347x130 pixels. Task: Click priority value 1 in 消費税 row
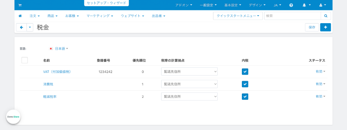click(x=143, y=84)
